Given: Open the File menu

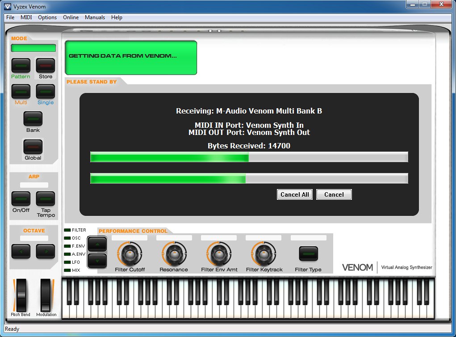Looking at the screenshot, I should [x=10, y=17].
